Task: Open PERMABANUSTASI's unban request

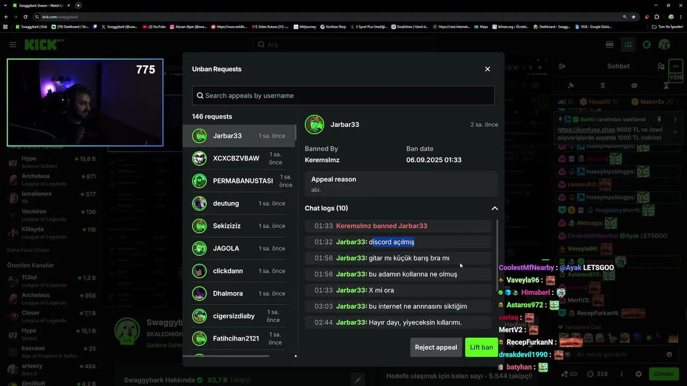Action: tap(239, 181)
